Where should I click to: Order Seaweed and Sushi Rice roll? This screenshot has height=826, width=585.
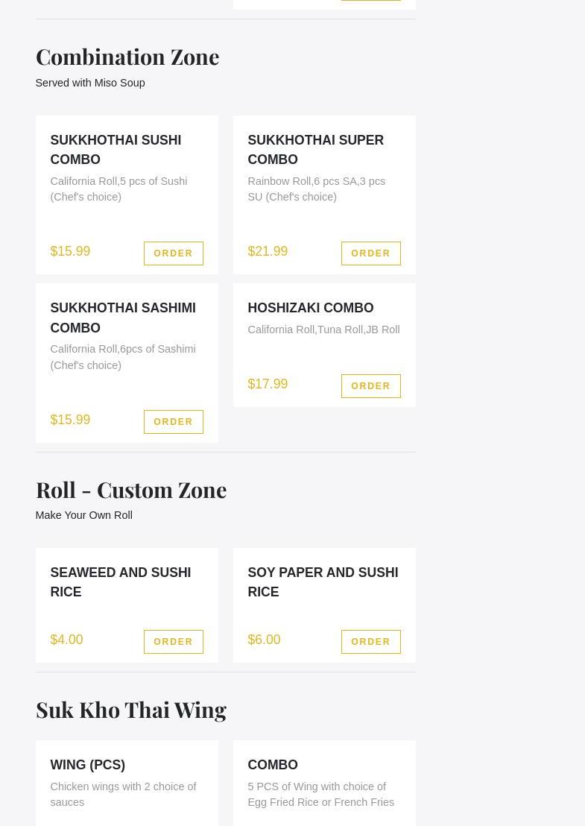point(173,642)
